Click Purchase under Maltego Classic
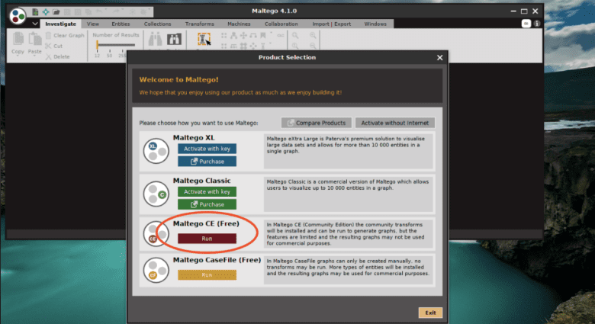595x324 pixels. (x=207, y=204)
